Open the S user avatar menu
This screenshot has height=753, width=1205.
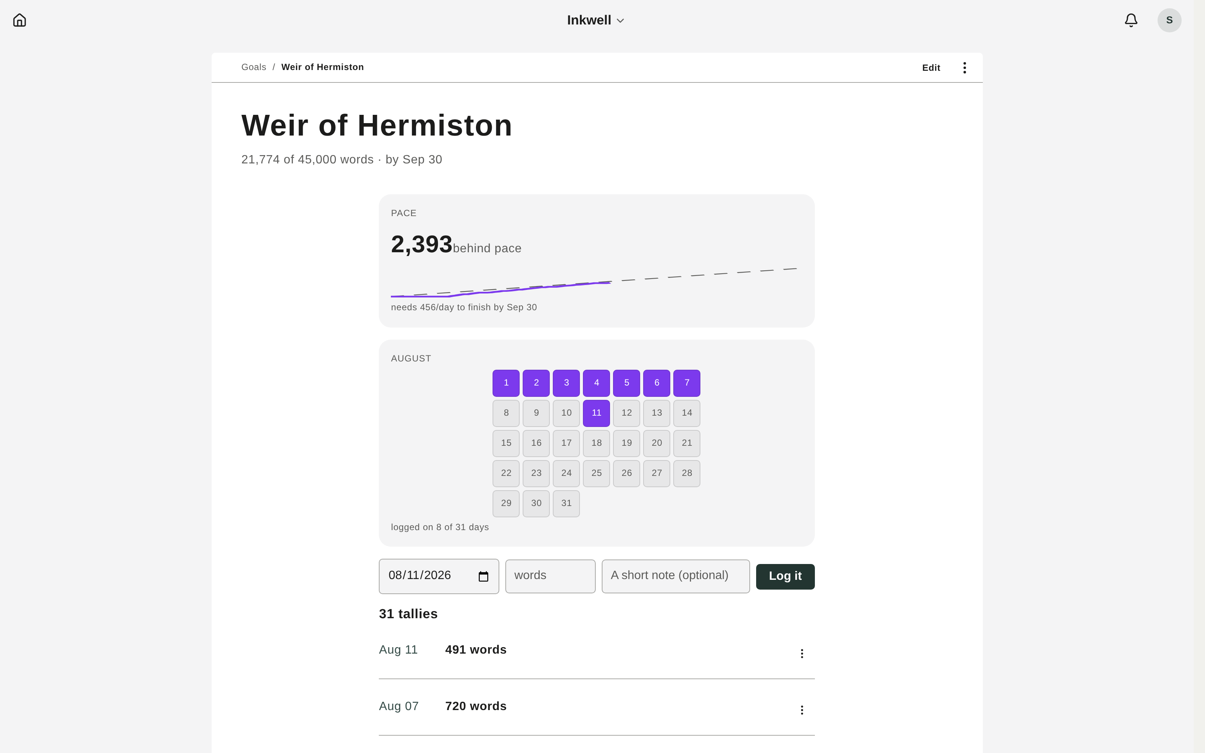click(x=1169, y=20)
